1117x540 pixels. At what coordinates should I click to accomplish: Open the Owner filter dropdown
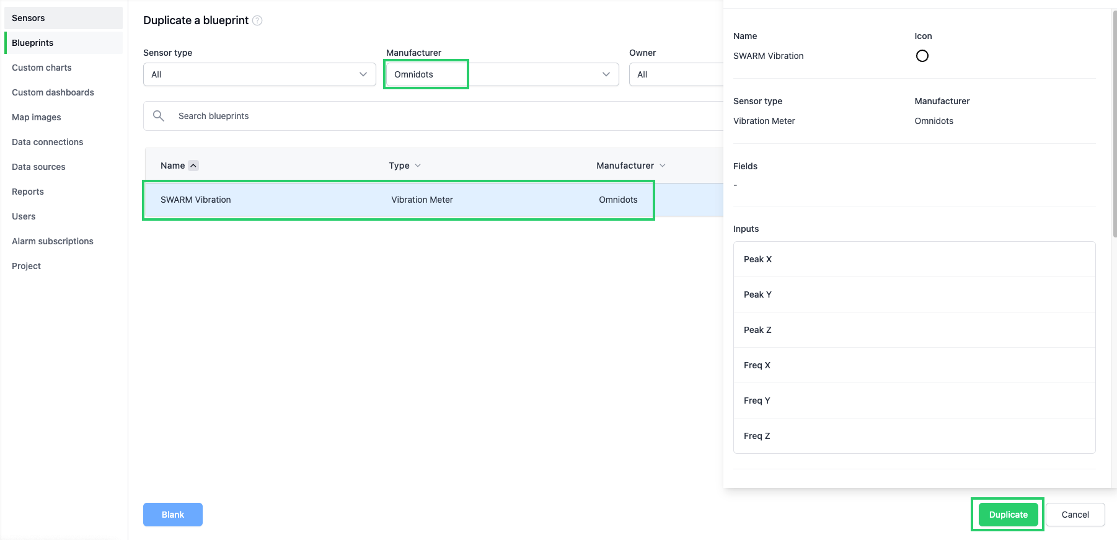tap(676, 74)
